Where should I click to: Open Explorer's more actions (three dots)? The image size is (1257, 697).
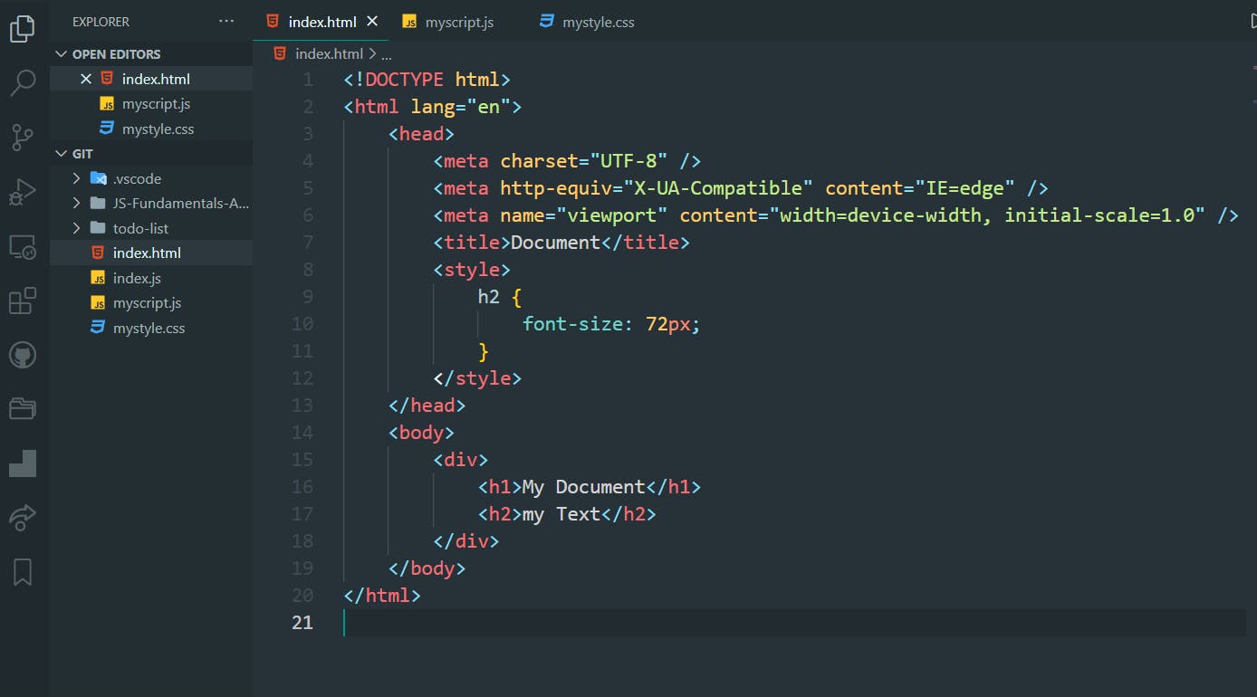tap(226, 21)
